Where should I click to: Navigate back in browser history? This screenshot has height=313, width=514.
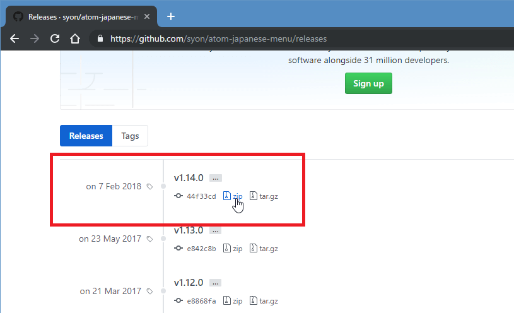click(x=15, y=38)
